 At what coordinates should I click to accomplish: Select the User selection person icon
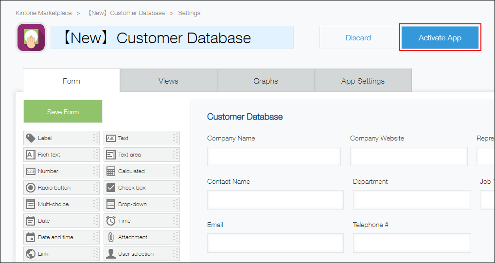point(110,254)
